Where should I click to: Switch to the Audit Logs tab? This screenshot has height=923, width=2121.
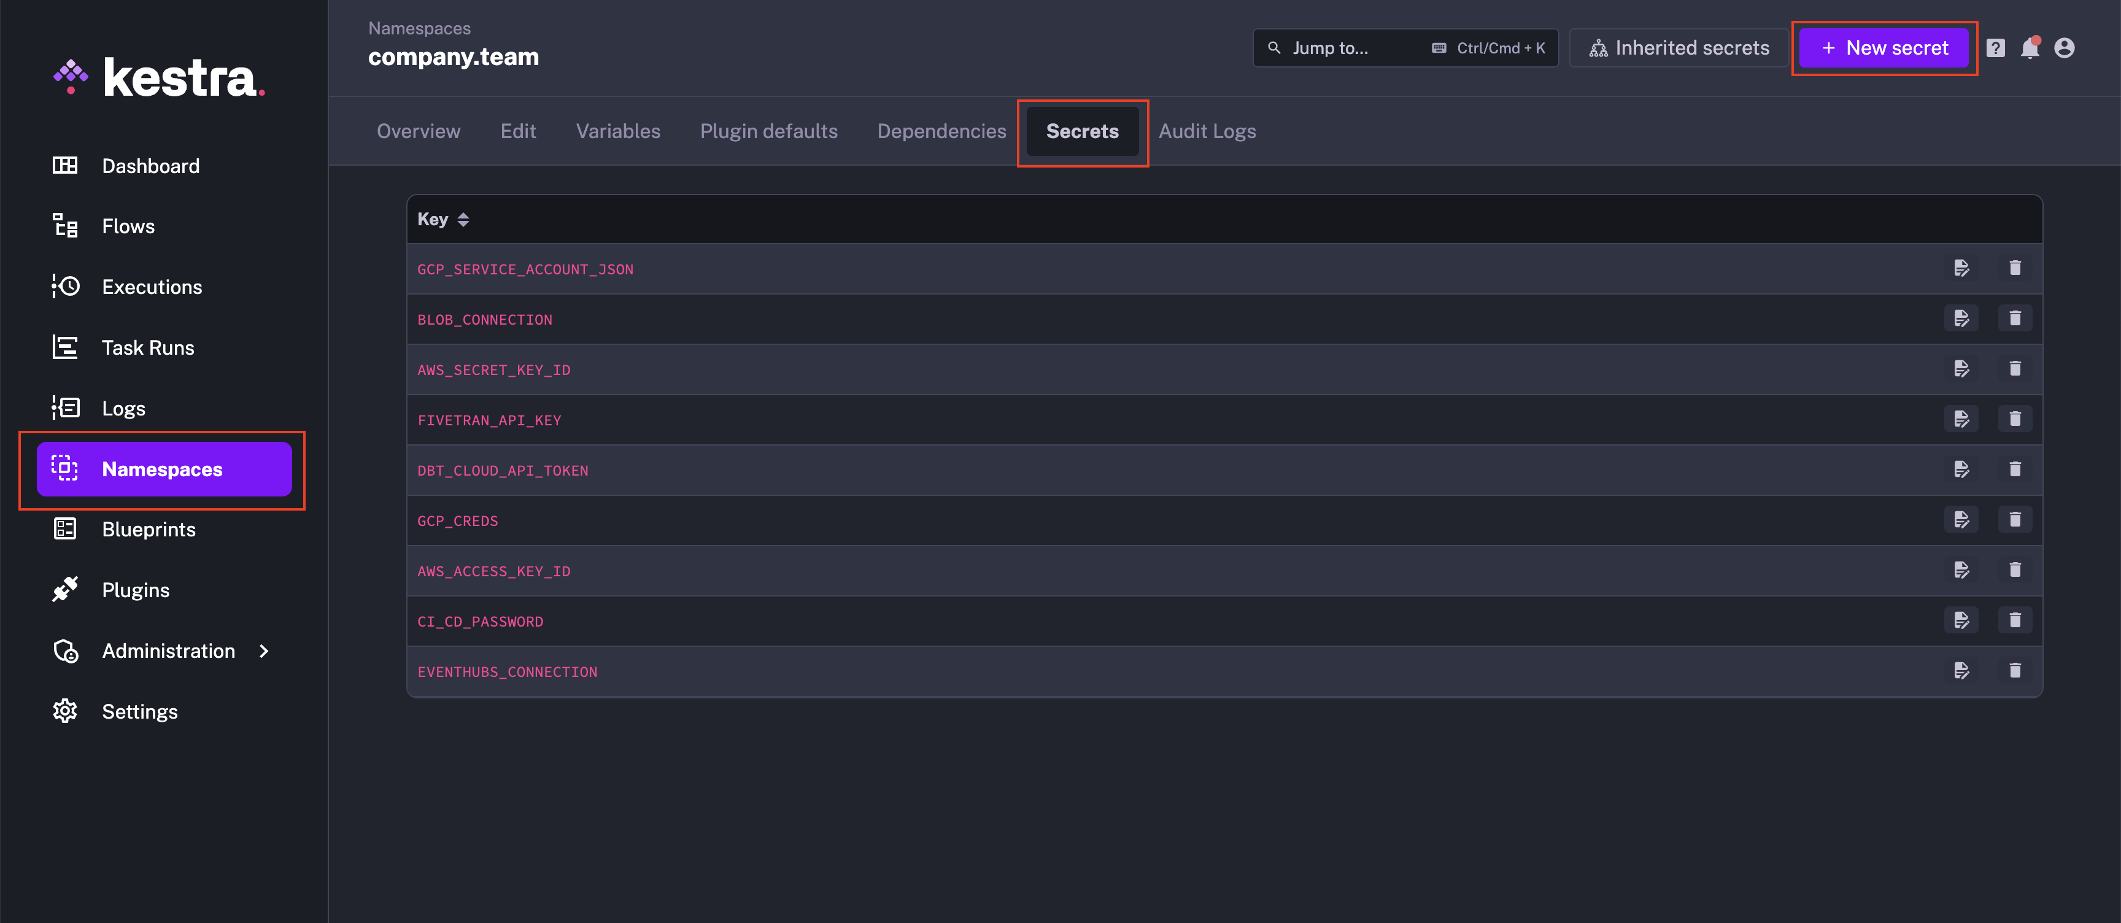tap(1206, 132)
